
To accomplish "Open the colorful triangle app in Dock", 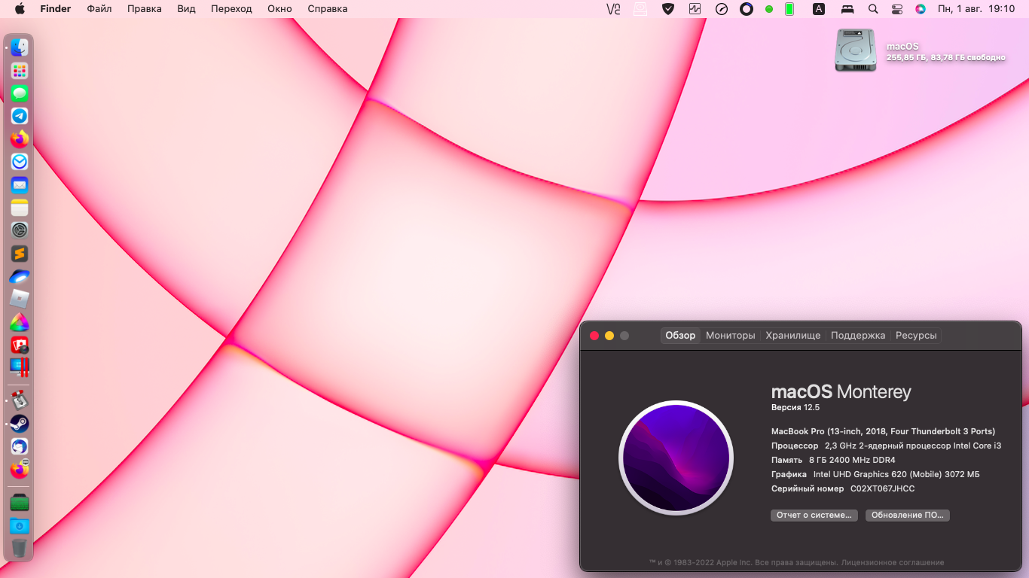I will 20,322.
